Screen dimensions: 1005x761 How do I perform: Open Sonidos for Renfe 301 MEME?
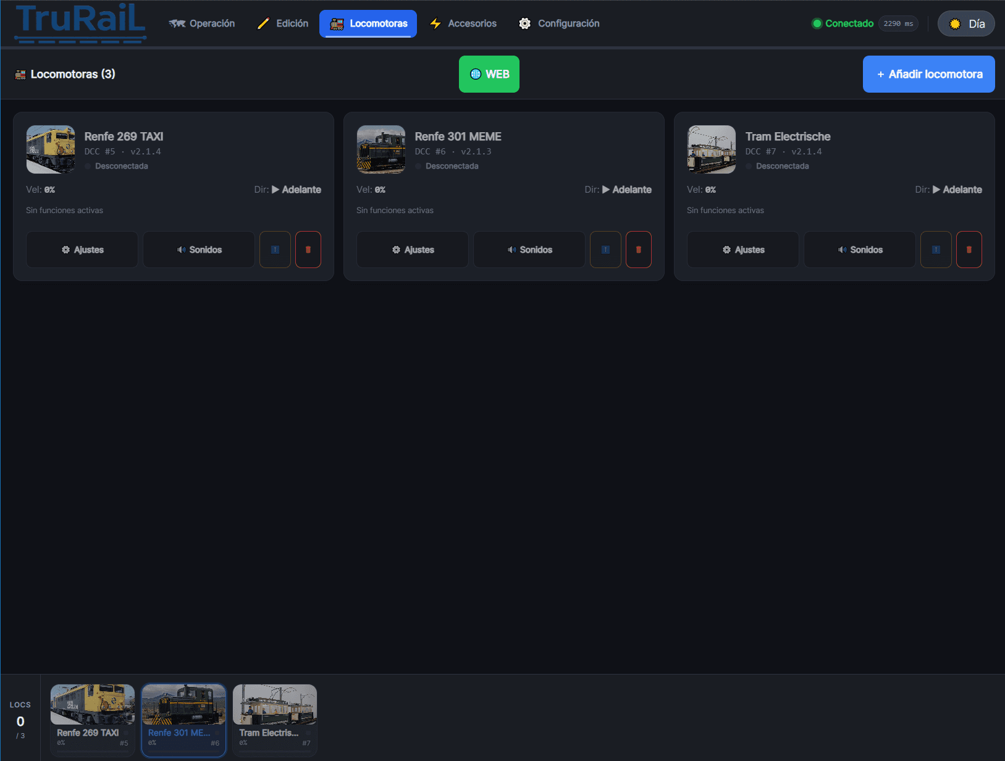(x=529, y=250)
